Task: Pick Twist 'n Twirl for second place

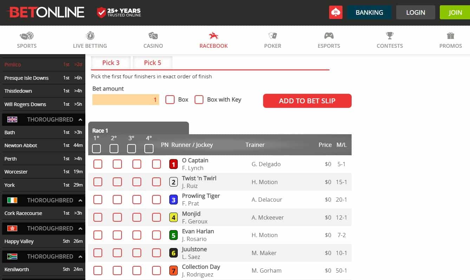Action: coord(117,182)
